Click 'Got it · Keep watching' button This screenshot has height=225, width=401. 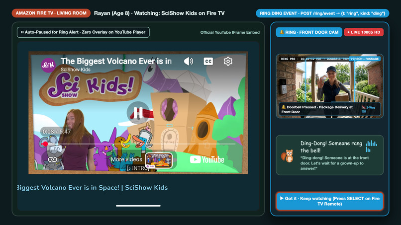(330, 201)
